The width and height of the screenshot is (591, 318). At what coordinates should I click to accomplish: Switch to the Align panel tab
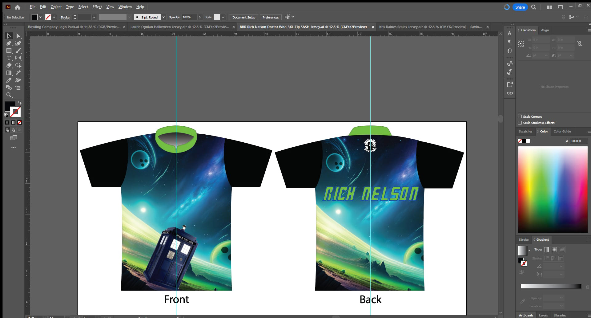click(x=545, y=30)
